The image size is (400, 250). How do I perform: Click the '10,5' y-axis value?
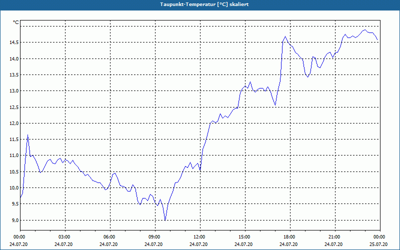point(14,171)
